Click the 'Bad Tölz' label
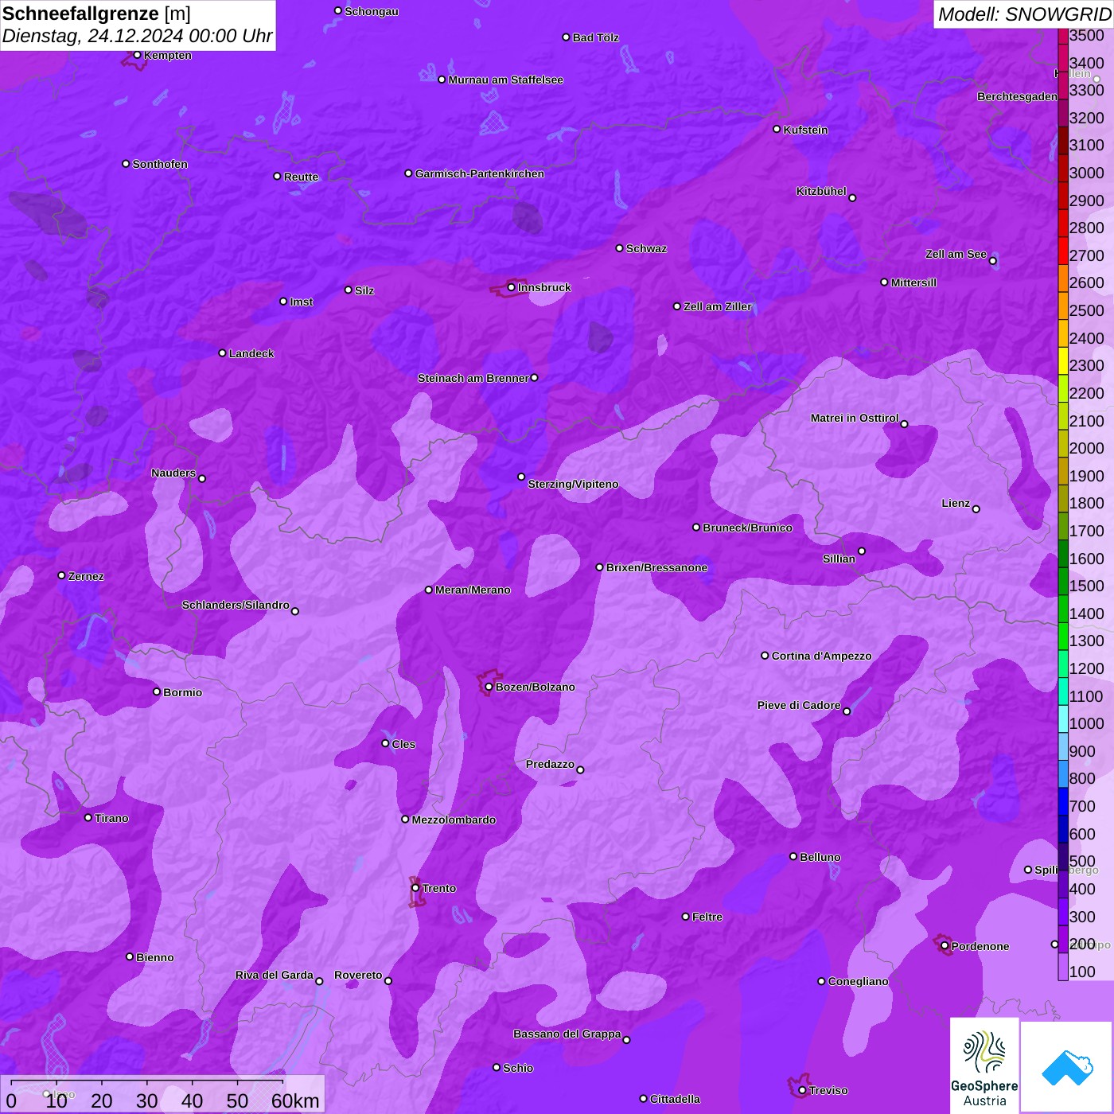1114x1114 pixels. pos(596,37)
